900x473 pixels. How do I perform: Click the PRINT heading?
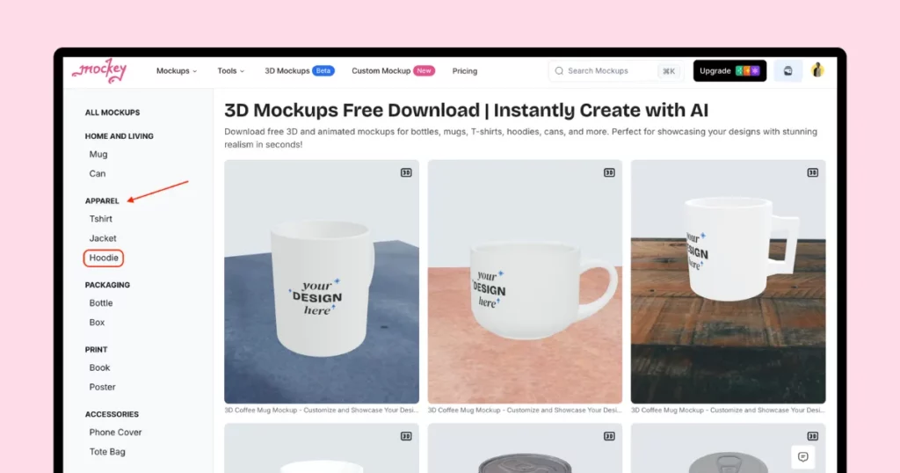(97, 350)
